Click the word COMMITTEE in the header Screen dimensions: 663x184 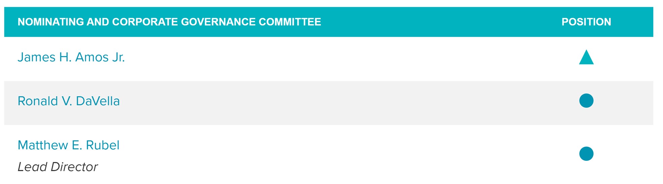(290, 22)
